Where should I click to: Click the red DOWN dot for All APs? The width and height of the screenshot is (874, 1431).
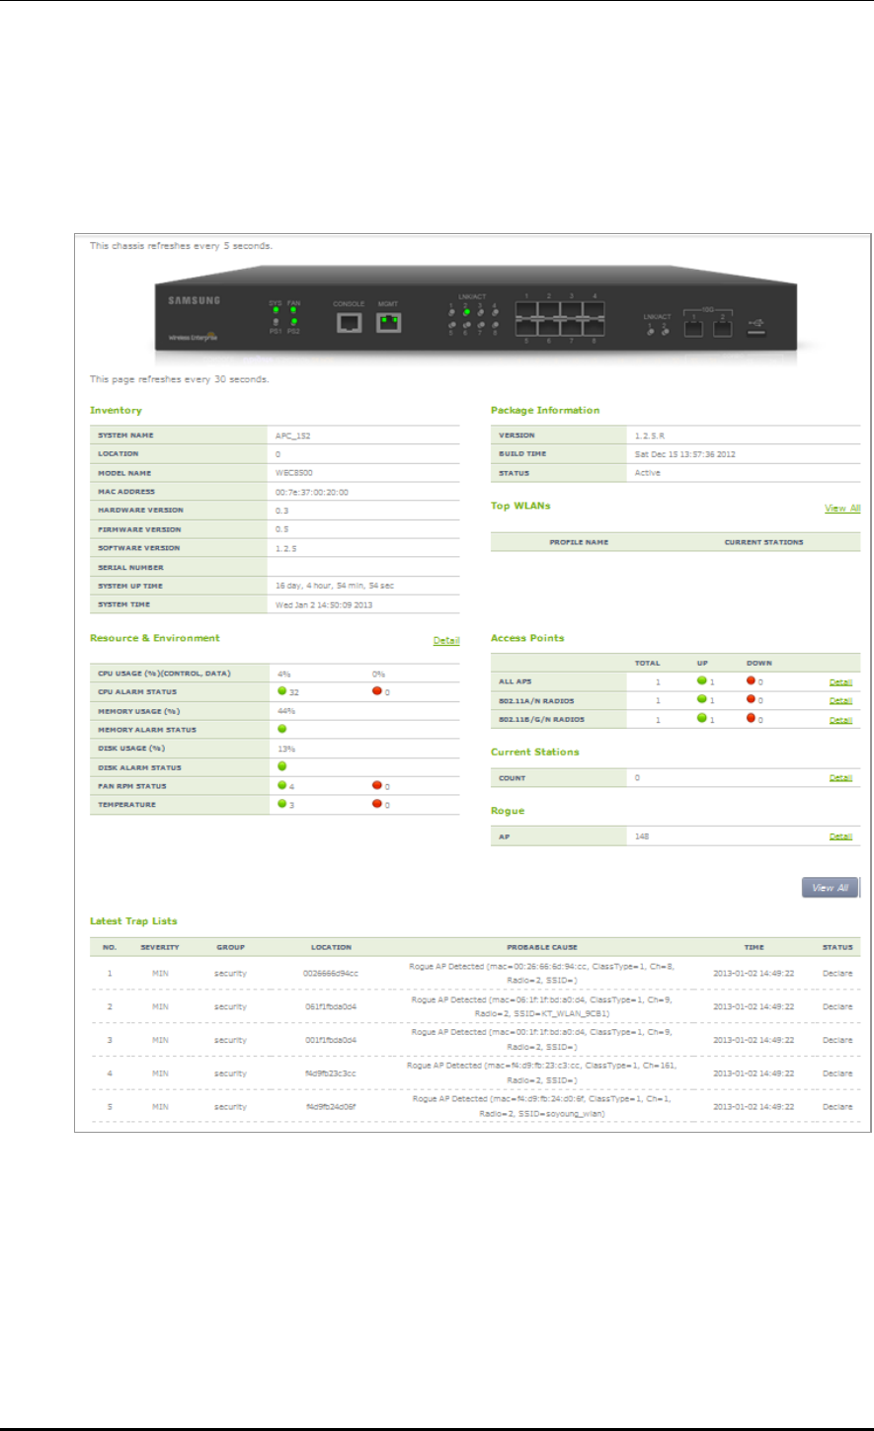(751, 681)
